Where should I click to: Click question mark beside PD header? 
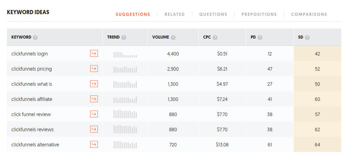pyautogui.click(x=260, y=38)
